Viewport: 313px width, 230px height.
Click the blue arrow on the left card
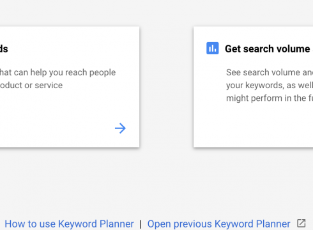(x=120, y=128)
